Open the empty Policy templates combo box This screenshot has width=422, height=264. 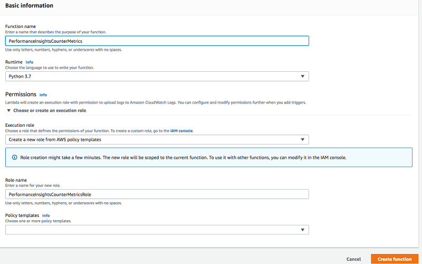coord(157,230)
